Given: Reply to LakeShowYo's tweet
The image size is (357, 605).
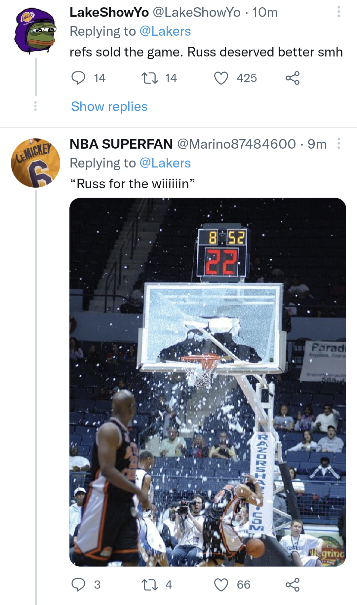Looking at the screenshot, I should (78, 78).
